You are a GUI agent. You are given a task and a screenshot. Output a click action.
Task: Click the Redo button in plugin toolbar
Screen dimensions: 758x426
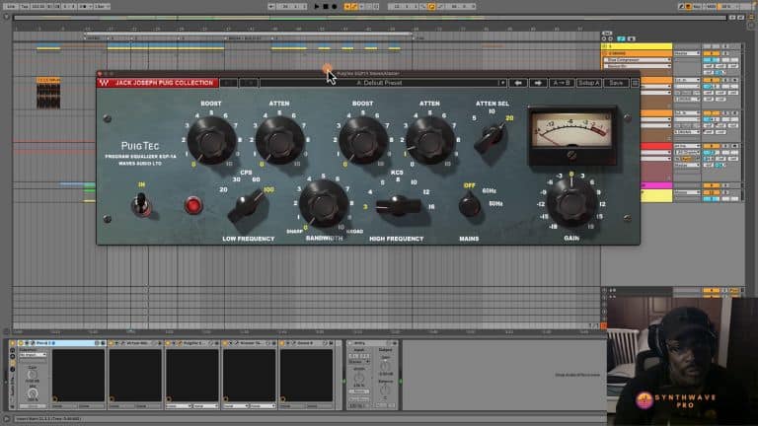(249, 83)
